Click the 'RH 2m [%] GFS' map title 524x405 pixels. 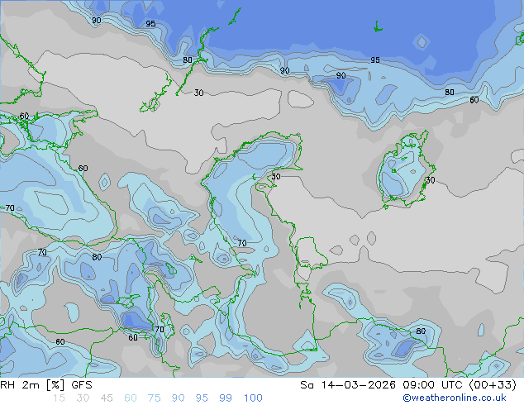click(x=46, y=385)
